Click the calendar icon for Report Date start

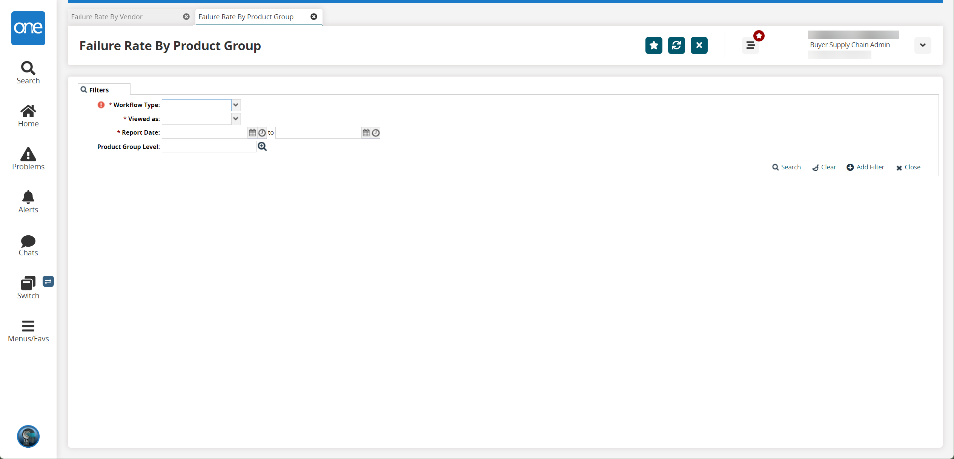point(253,132)
